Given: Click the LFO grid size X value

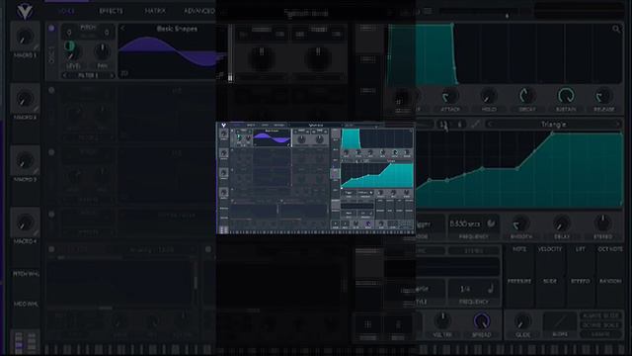Looking at the screenshot, I should pyautogui.click(x=443, y=125).
